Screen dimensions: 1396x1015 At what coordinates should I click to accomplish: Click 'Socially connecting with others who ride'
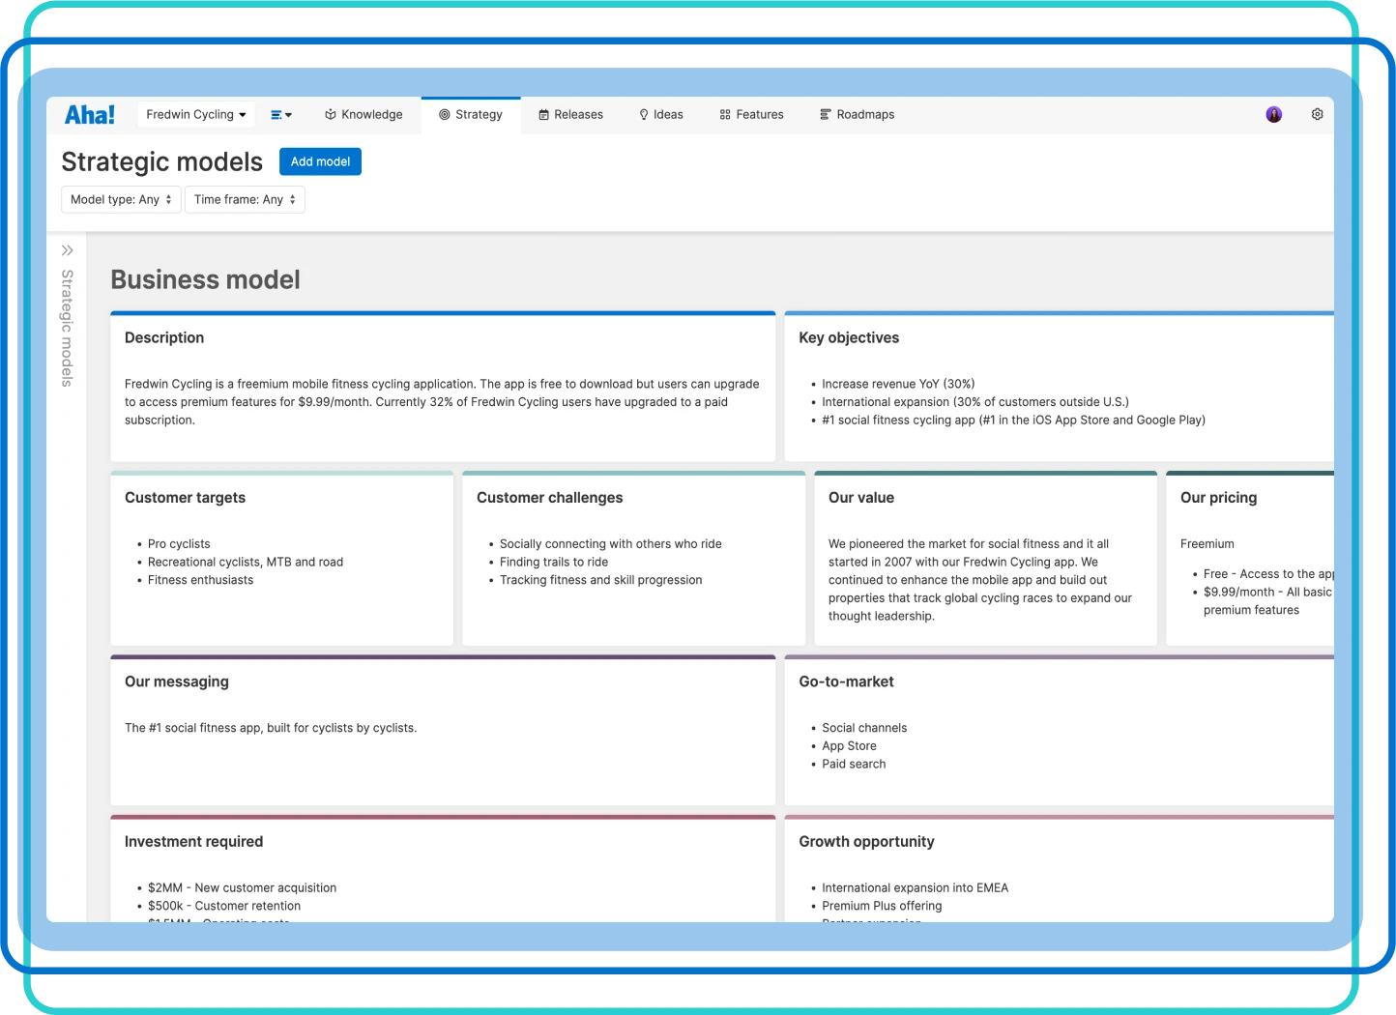[x=611, y=544]
